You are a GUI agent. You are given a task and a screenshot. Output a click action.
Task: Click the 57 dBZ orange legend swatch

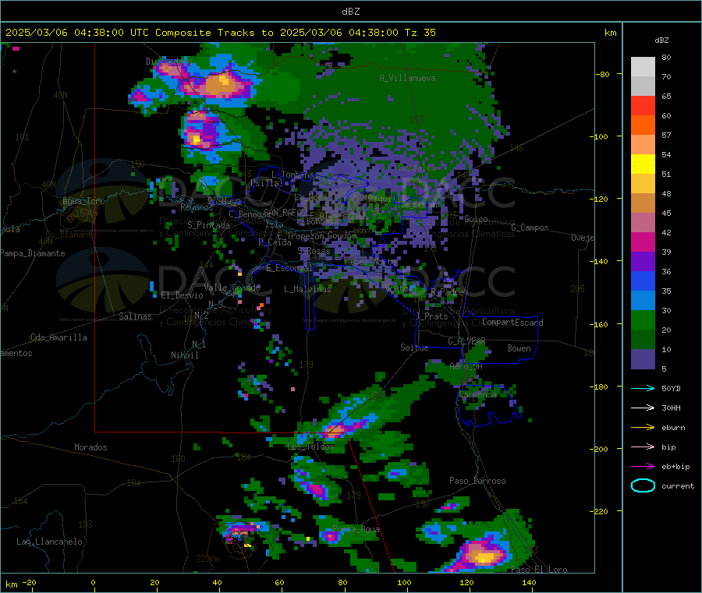pos(643,125)
